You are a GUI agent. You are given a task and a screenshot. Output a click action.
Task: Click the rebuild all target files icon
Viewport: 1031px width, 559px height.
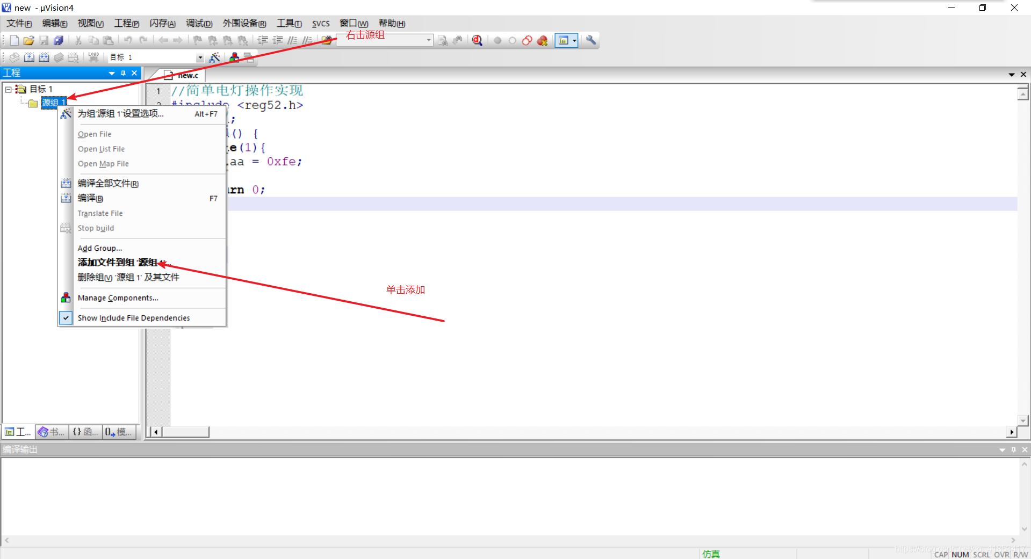(44, 57)
